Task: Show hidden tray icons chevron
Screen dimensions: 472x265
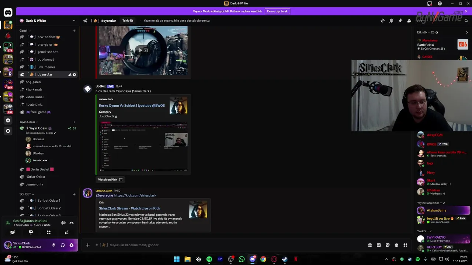Action: (x=386, y=259)
